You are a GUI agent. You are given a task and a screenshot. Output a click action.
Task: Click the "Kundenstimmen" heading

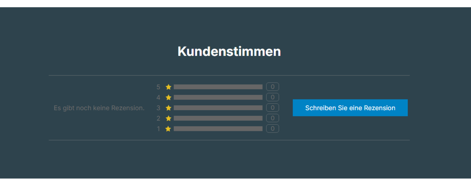tap(229, 51)
